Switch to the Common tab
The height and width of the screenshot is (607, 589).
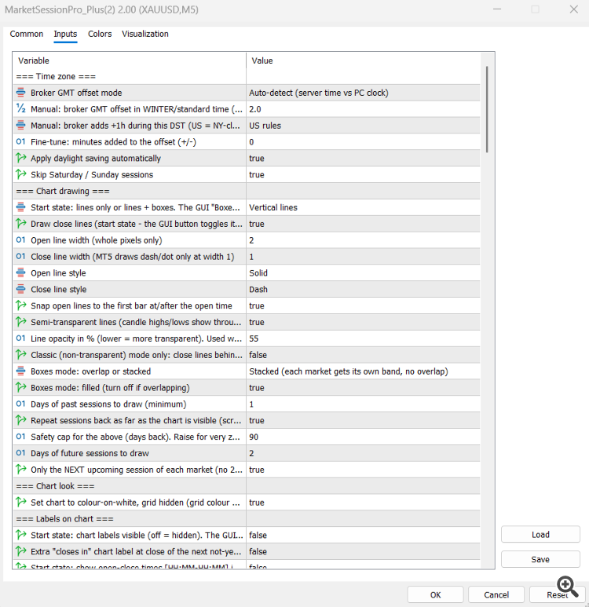tap(27, 34)
